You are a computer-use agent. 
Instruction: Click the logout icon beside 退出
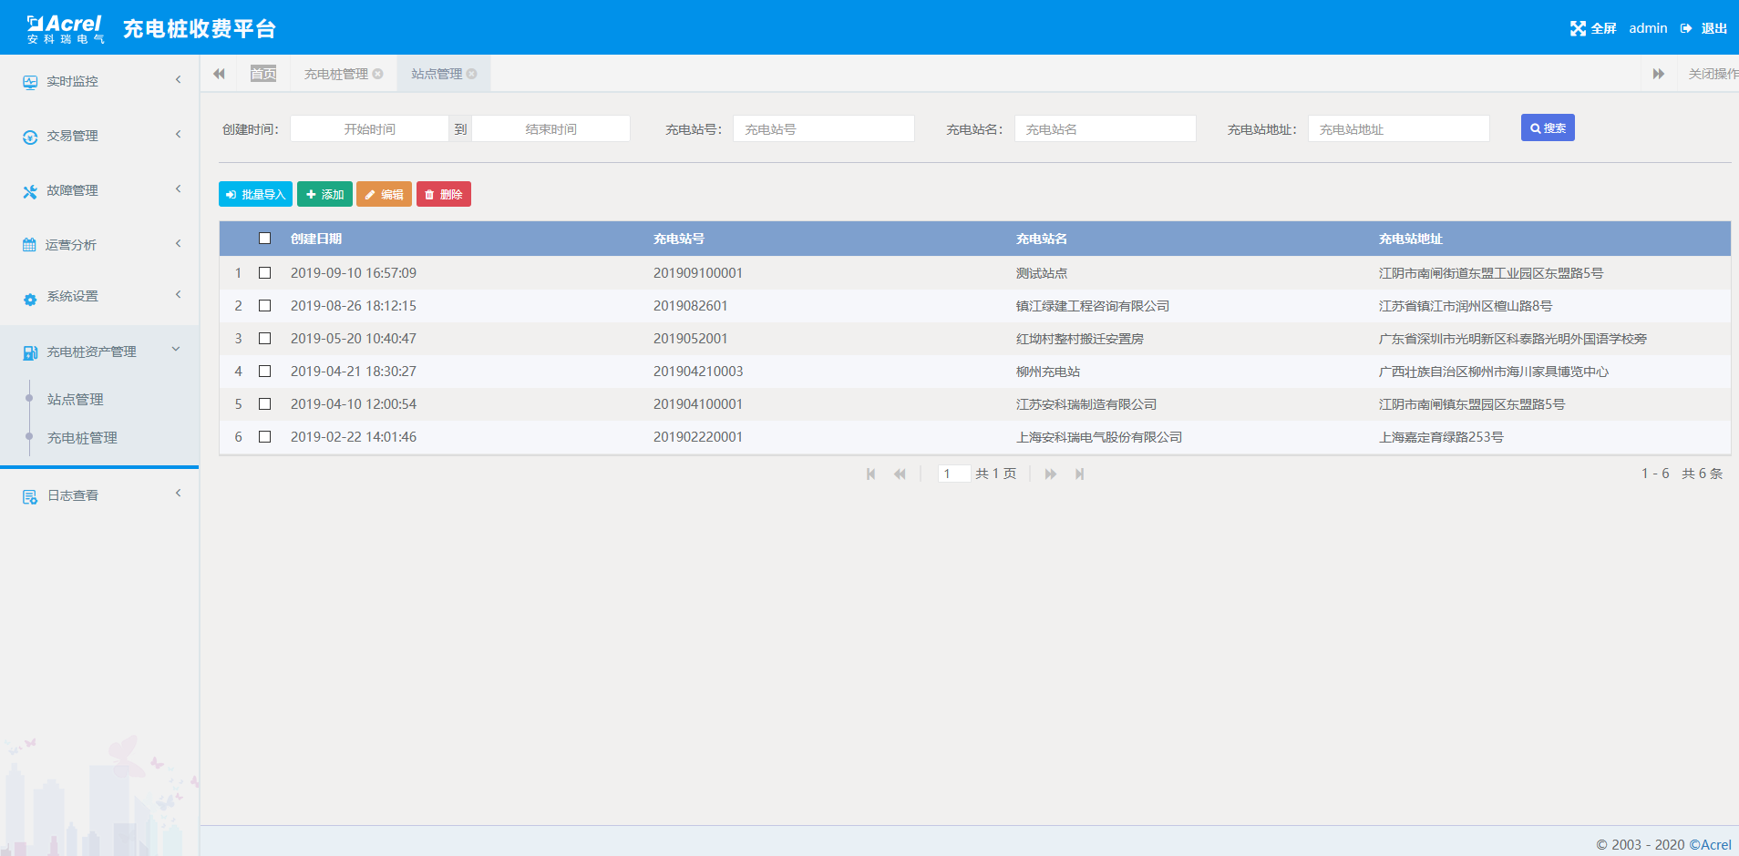[1686, 28]
